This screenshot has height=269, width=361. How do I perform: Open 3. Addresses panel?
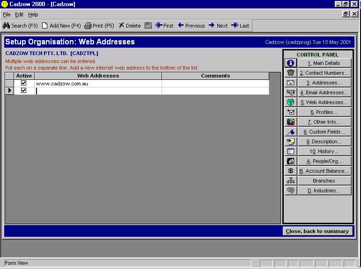point(324,83)
